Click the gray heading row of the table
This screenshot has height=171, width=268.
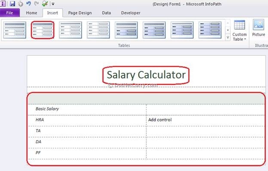(x=146, y=99)
